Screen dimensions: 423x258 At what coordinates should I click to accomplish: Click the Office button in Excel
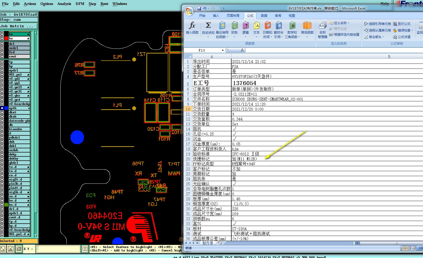(x=189, y=11)
